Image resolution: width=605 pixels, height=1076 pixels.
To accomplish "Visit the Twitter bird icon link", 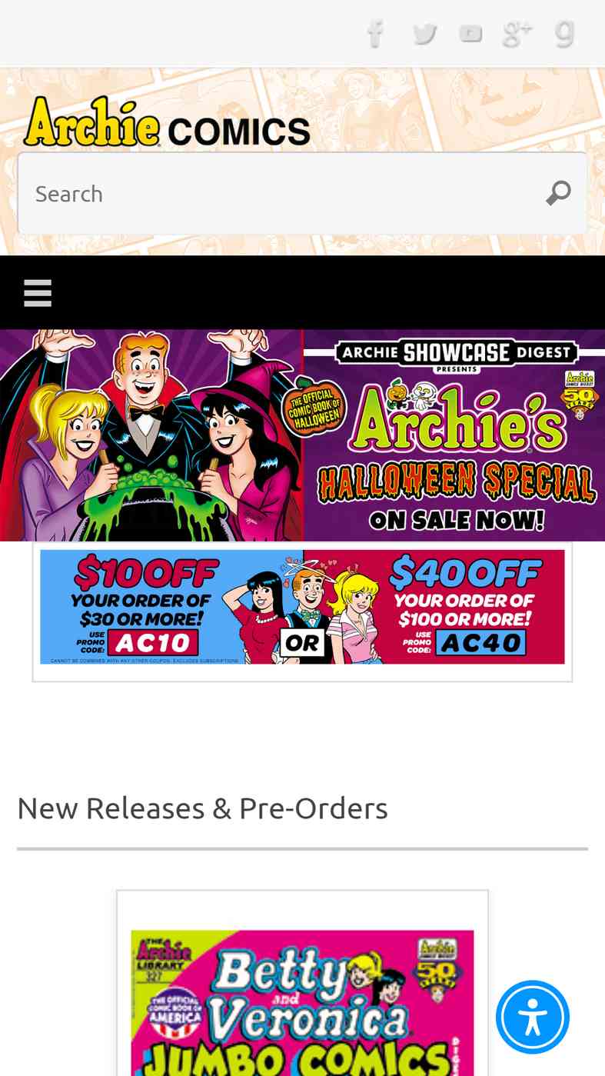I will [424, 33].
